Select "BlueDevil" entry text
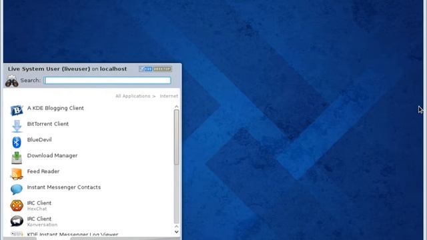 pos(39,139)
